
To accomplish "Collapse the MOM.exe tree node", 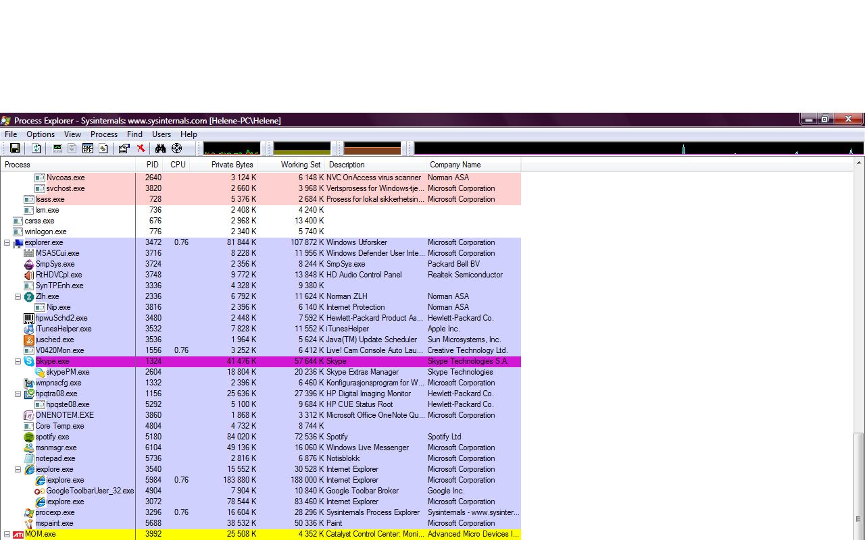I will pyautogui.click(x=7, y=534).
